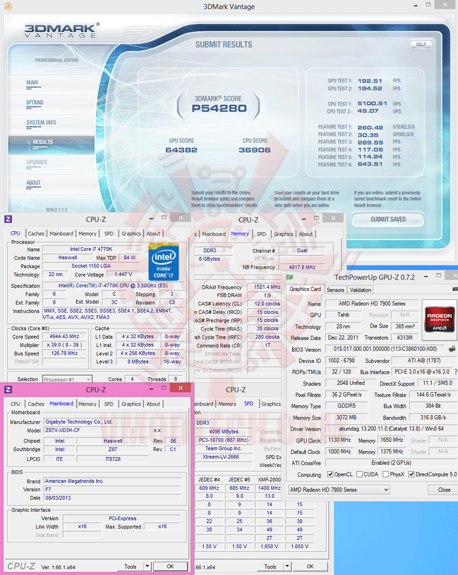Click the Z icon of the Mainboard CPU-Z window
The height and width of the screenshot is (575, 458).
point(8,390)
